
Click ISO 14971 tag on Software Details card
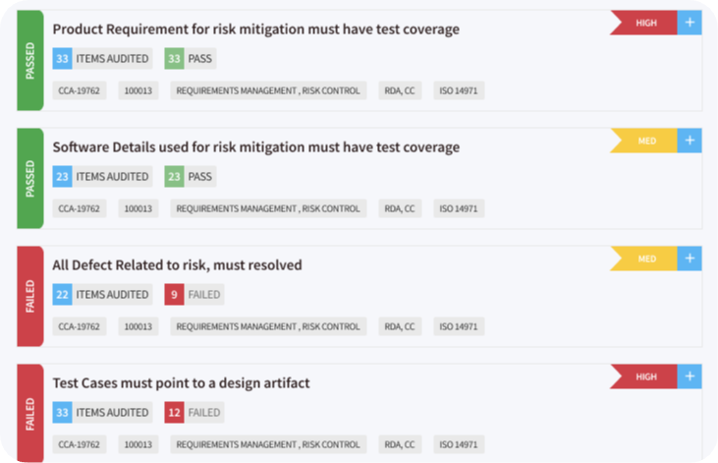[x=459, y=208]
